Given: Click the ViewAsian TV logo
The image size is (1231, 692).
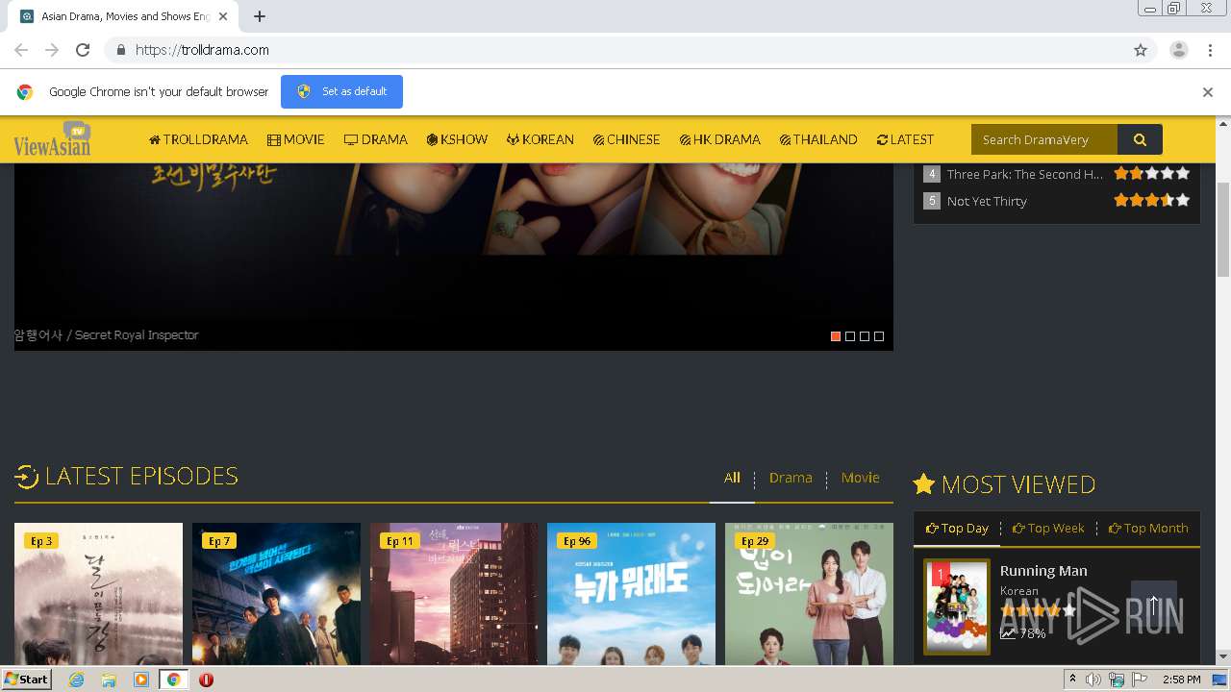Looking at the screenshot, I should pyautogui.click(x=52, y=139).
